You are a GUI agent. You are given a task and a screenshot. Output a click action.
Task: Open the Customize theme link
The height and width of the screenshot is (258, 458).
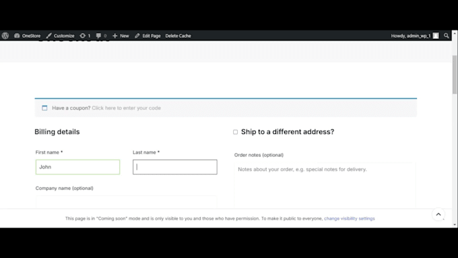[61, 36]
